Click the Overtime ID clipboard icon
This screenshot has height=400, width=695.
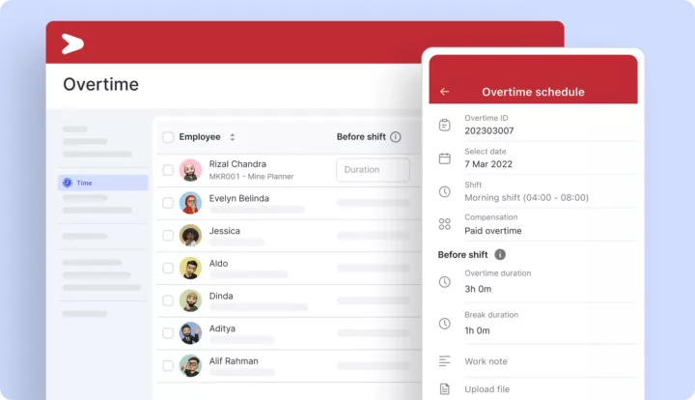[444, 125]
